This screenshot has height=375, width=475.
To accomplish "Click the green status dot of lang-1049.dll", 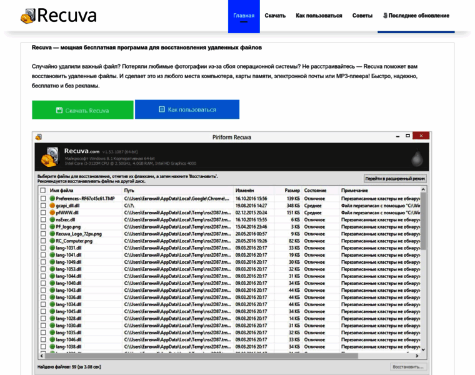I will point(52,262).
